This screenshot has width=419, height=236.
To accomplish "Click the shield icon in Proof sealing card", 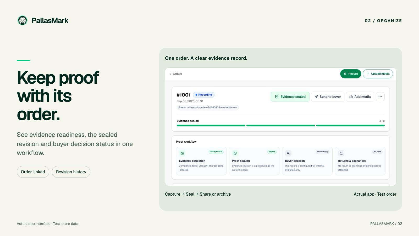I will (235, 153).
